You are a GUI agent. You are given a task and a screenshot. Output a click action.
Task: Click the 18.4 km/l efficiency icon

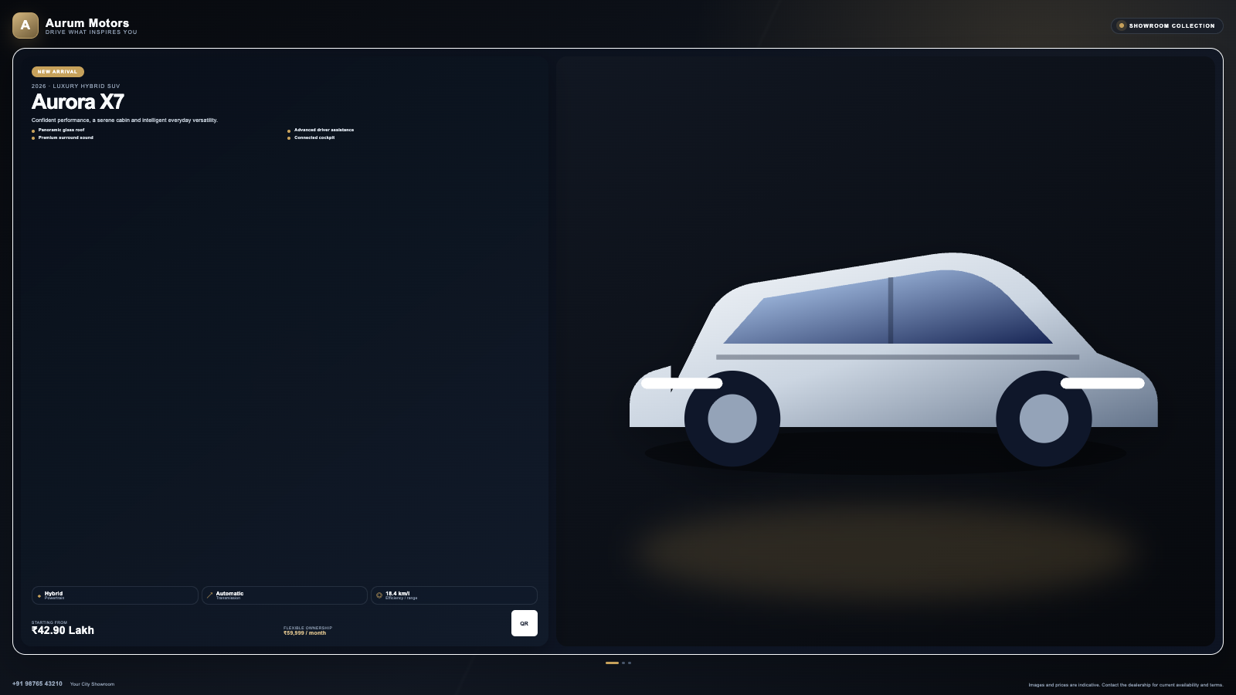coord(379,595)
